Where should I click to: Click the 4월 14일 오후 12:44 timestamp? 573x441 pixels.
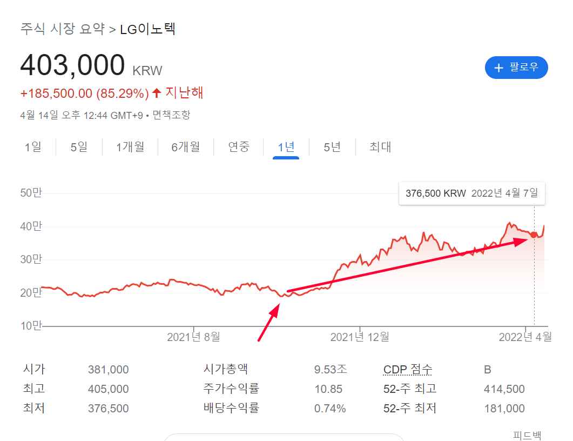82,115
